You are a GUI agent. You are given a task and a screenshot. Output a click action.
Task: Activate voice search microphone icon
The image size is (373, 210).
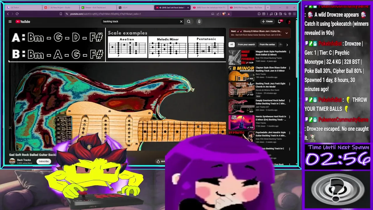click(199, 21)
